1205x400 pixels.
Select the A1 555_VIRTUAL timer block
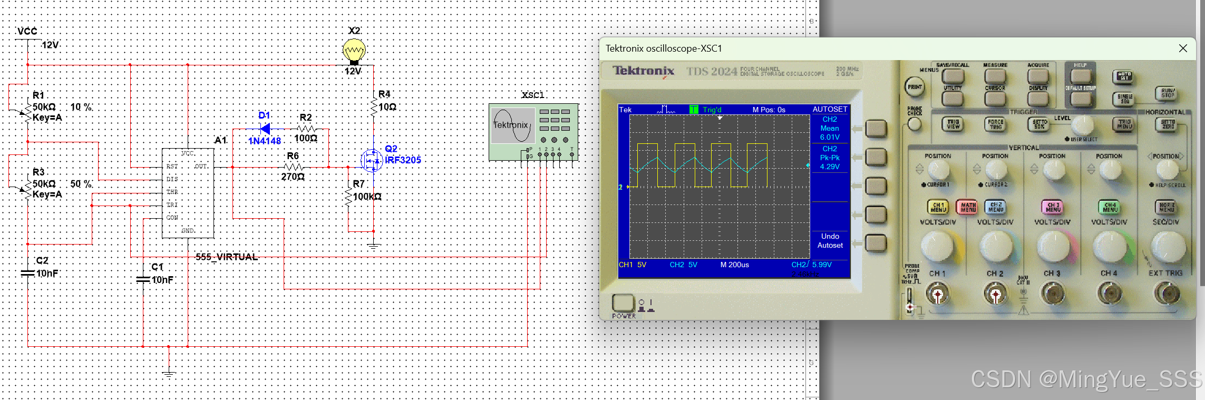point(188,193)
